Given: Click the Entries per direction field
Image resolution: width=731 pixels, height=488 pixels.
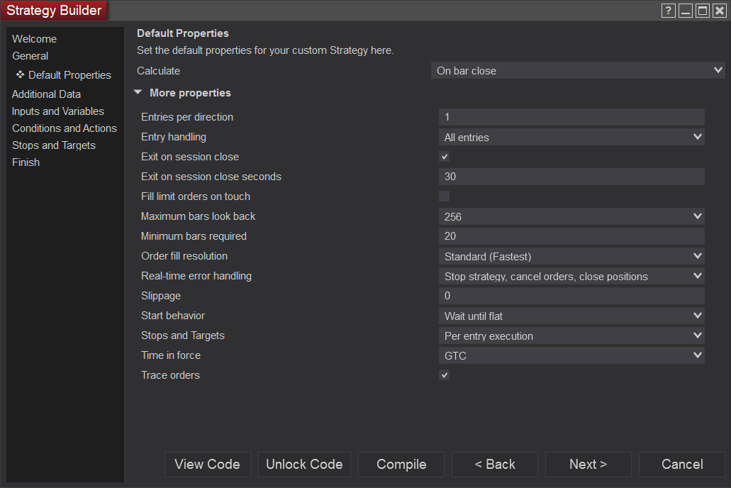Looking at the screenshot, I should click(571, 117).
